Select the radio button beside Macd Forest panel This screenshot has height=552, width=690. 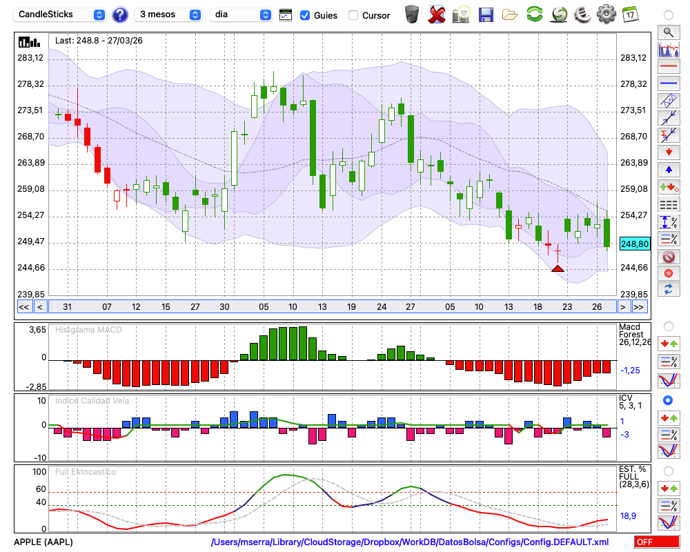coord(668,326)
